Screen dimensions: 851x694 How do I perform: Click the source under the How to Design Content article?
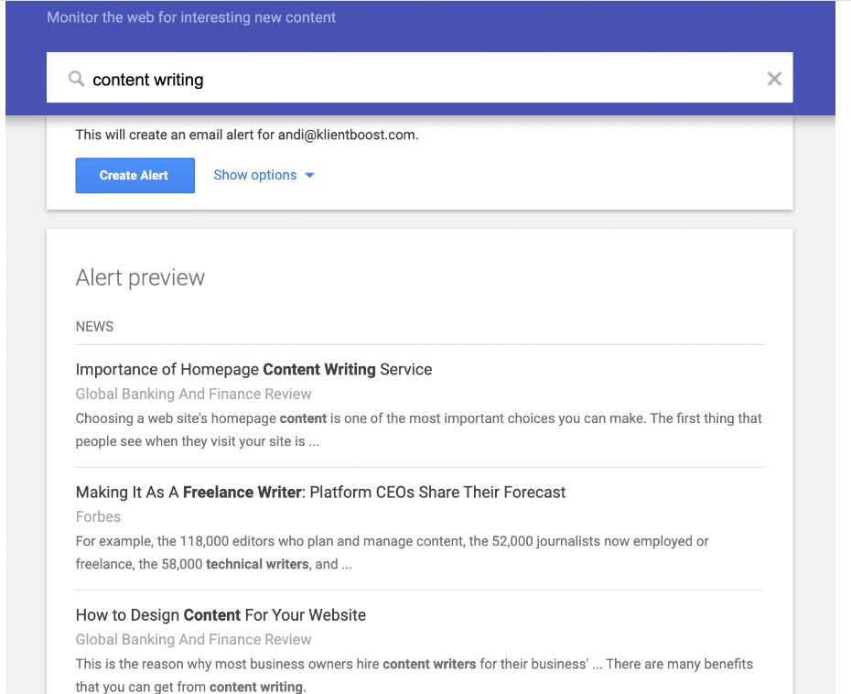coord(193,639)
